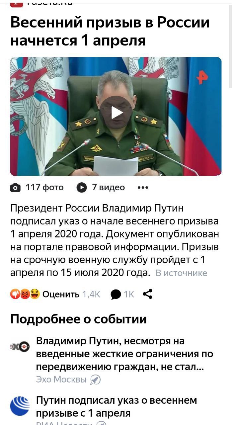
Task: Open the Эхо Москвы article about Путин
Action: 124,354
